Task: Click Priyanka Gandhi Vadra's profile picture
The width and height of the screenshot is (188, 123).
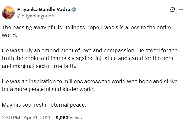Action: point(8,12)
